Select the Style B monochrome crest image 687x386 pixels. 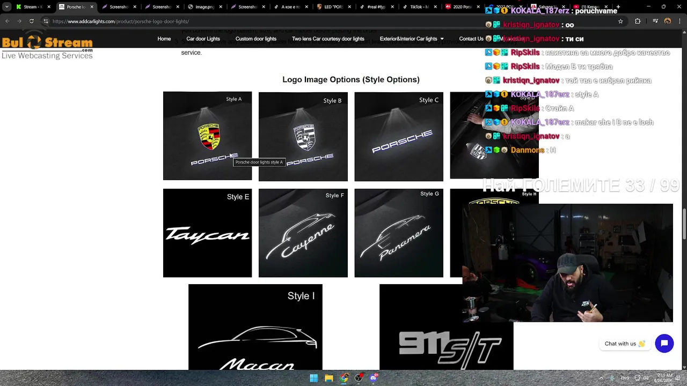coord(303,136)
